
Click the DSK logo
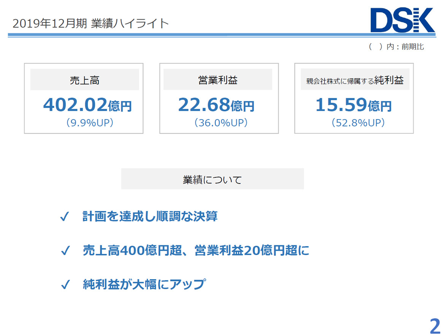403,20
